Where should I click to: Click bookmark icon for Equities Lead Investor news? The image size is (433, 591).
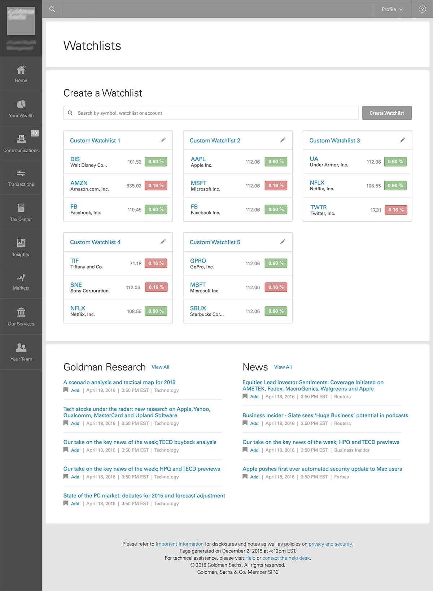[x=245, y=396]
